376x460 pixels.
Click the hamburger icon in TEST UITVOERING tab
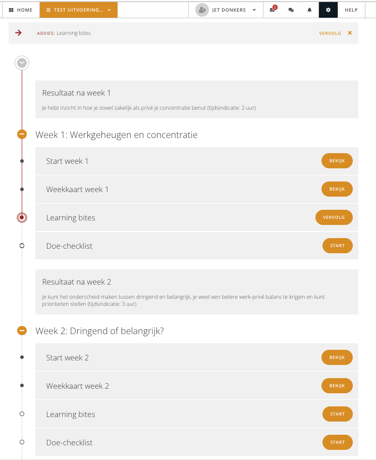pos(48,9)
